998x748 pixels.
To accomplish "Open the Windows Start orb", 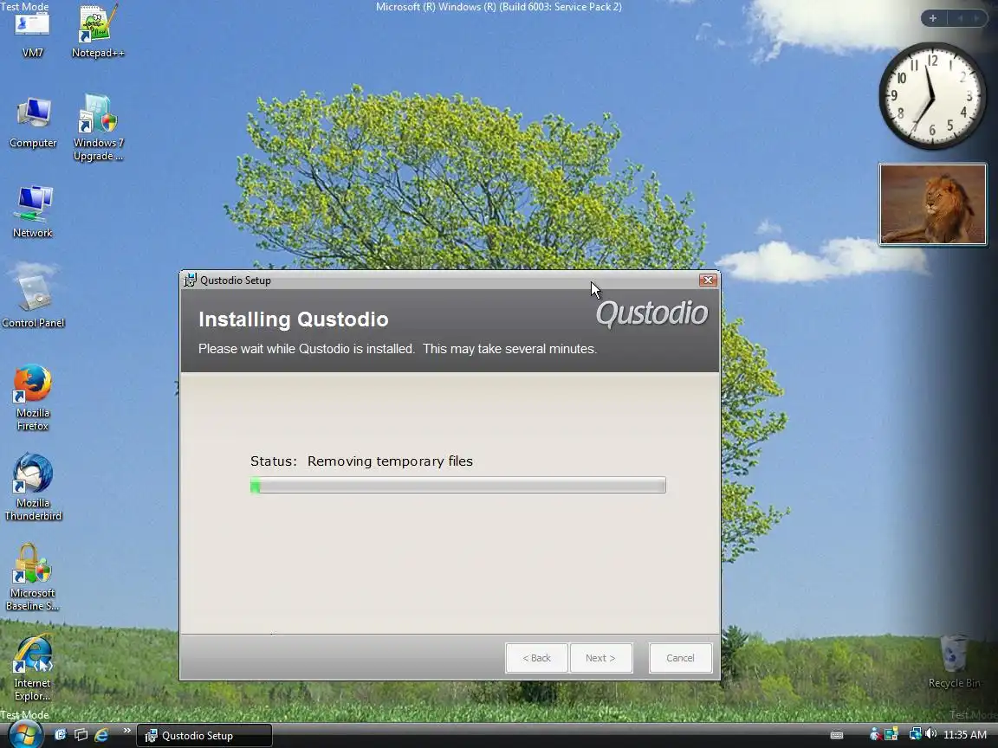I will [25, 735].
